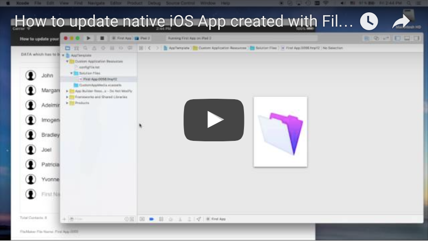Click the Simulate location arrow icon
The image size is (428, 241).
(199, 219)
